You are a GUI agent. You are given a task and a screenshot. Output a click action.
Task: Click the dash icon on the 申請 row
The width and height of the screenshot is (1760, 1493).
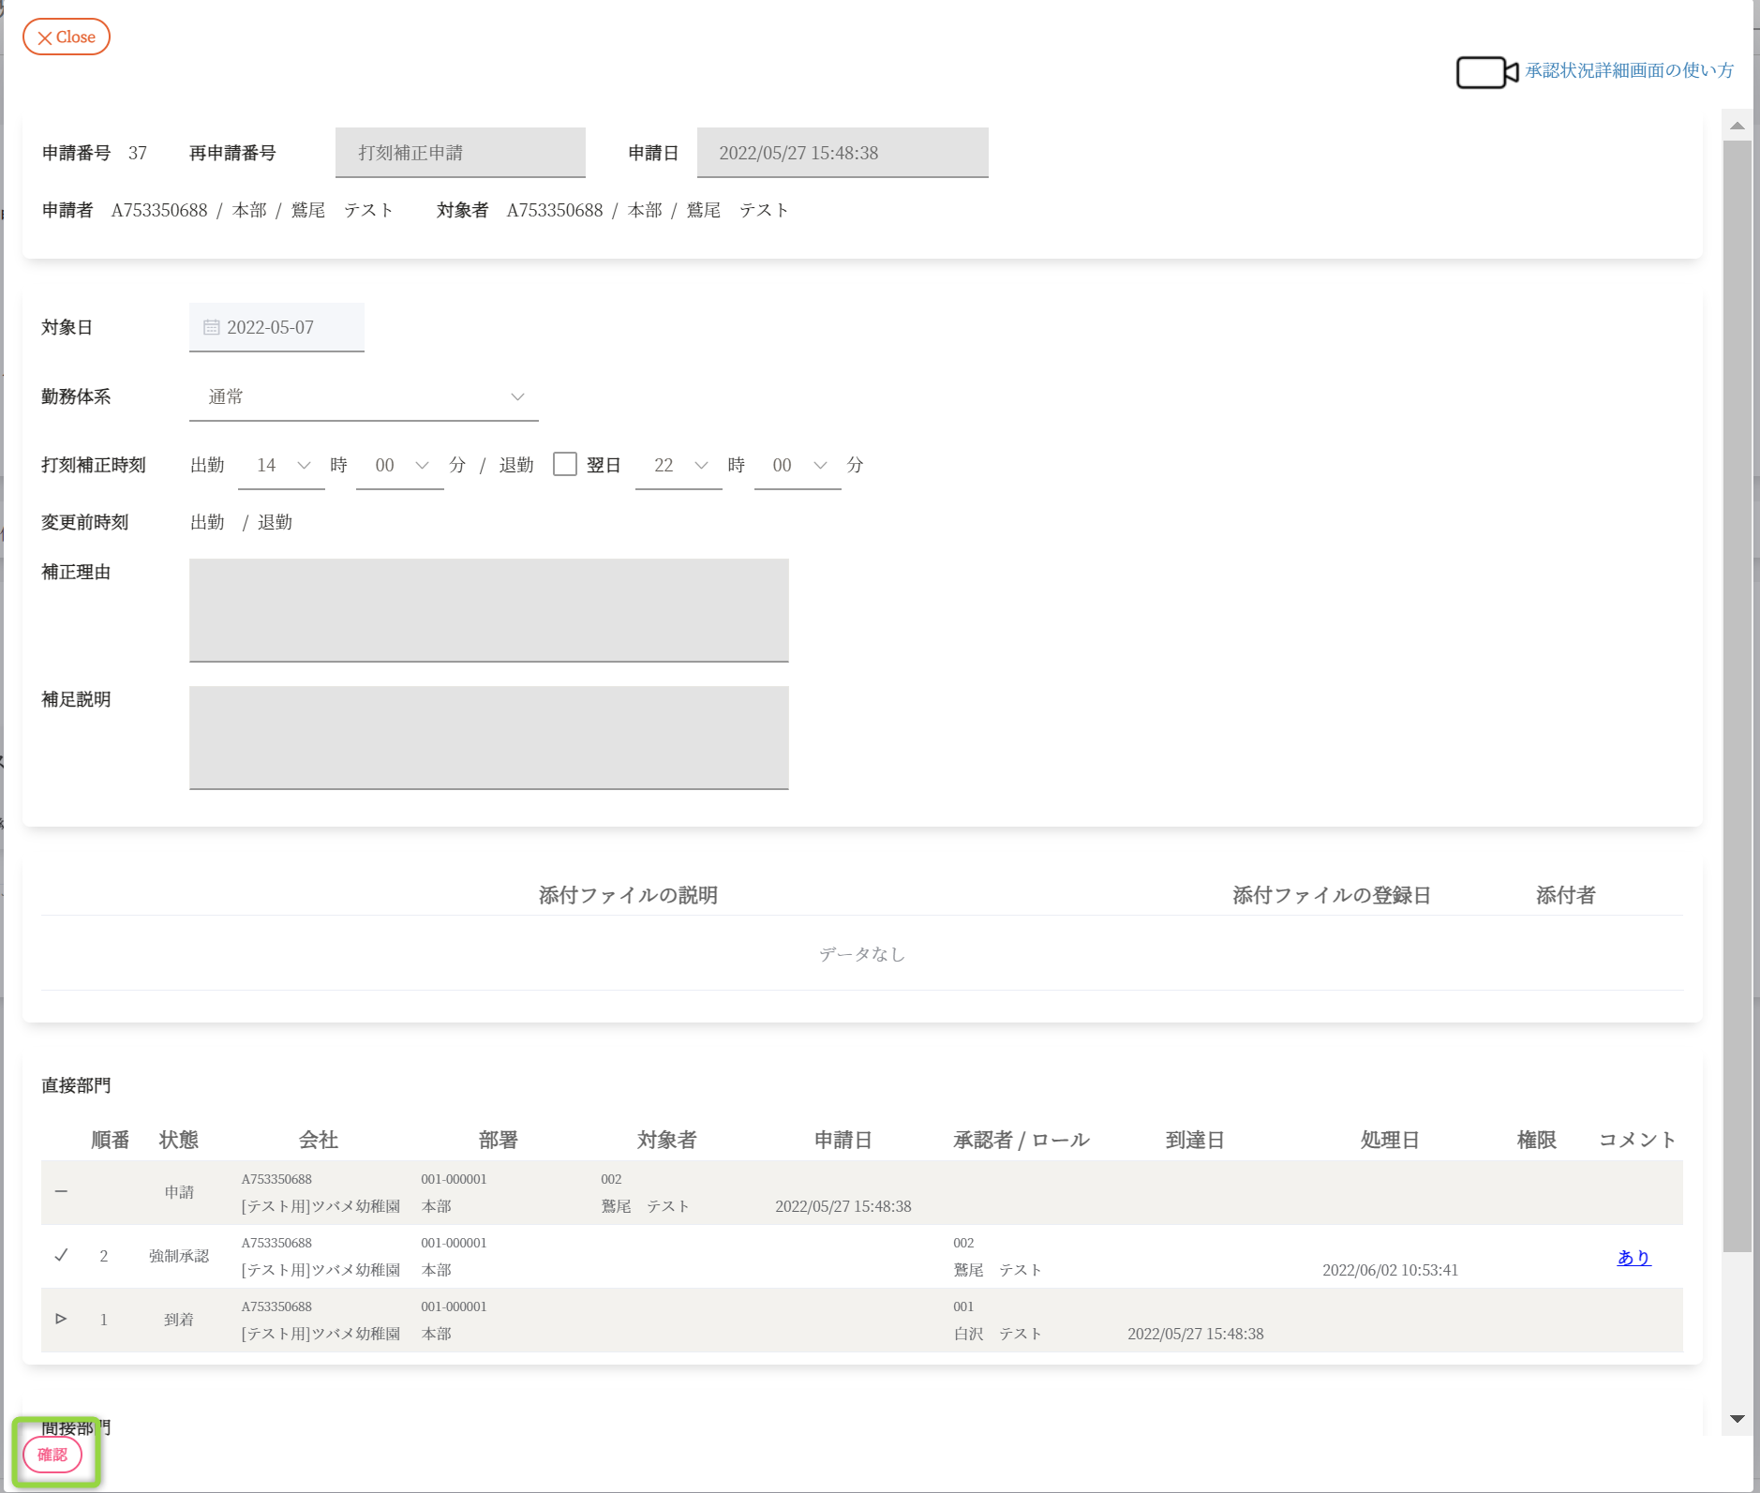(61, 1191)
